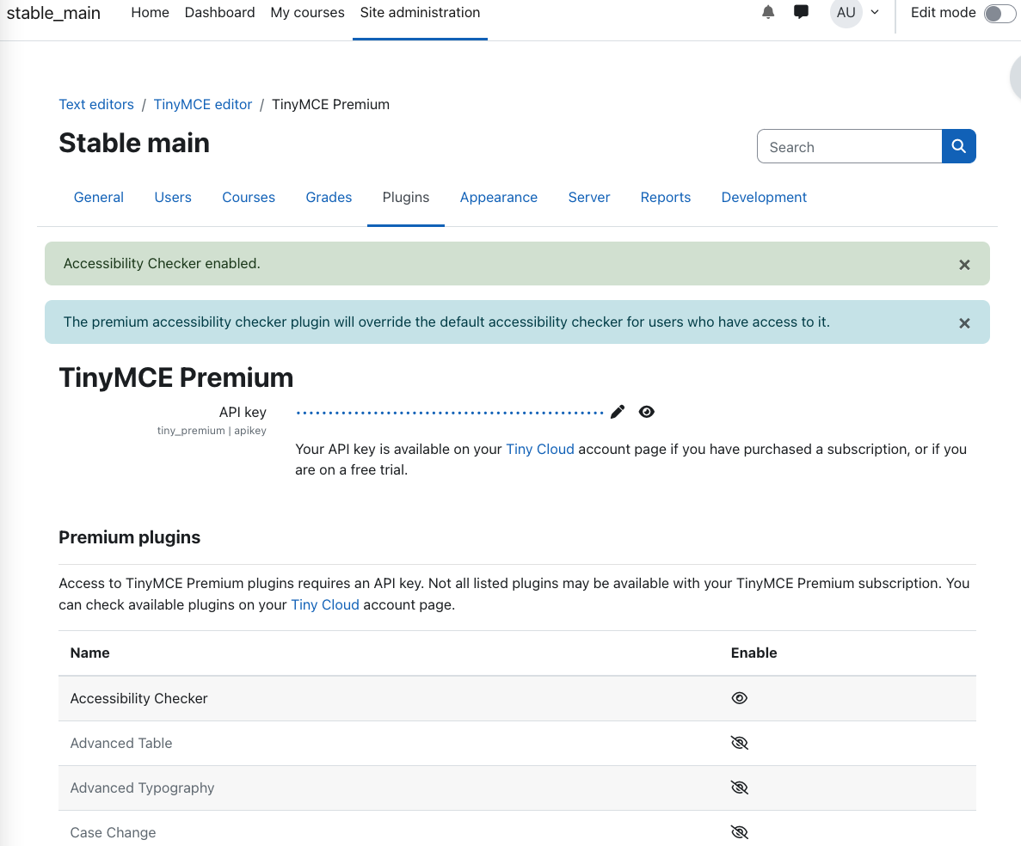Image resolution: width=1021 pixels, height=846 pixels.
Task: Follow the Text editors breadcrumb link
Action: (x=96, y=104)
